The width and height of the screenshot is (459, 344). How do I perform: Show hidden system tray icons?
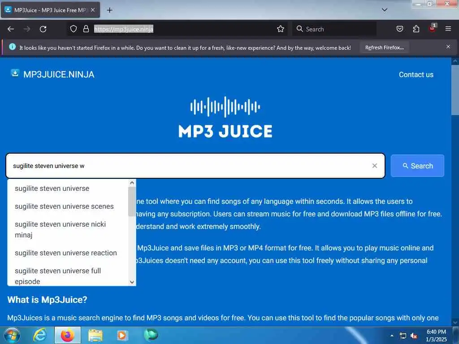(392, 335)
